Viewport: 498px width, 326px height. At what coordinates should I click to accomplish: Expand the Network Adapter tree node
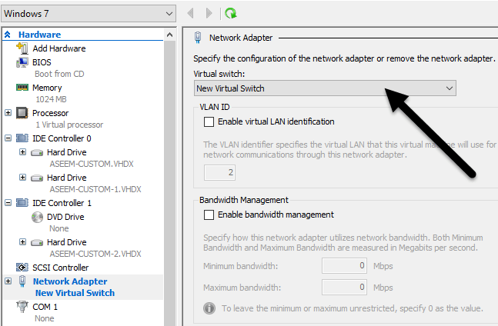point(8,281)
